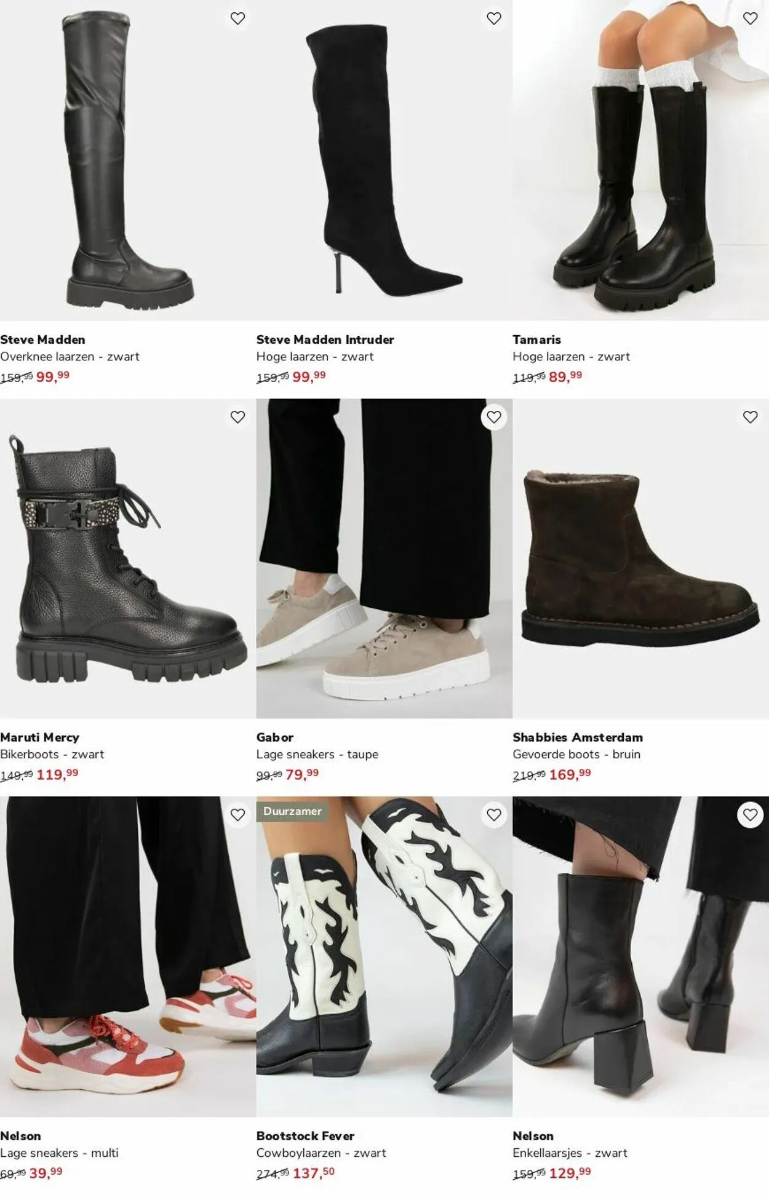Click heart icon on Steve Madden Intruder boots

[494, 18]
